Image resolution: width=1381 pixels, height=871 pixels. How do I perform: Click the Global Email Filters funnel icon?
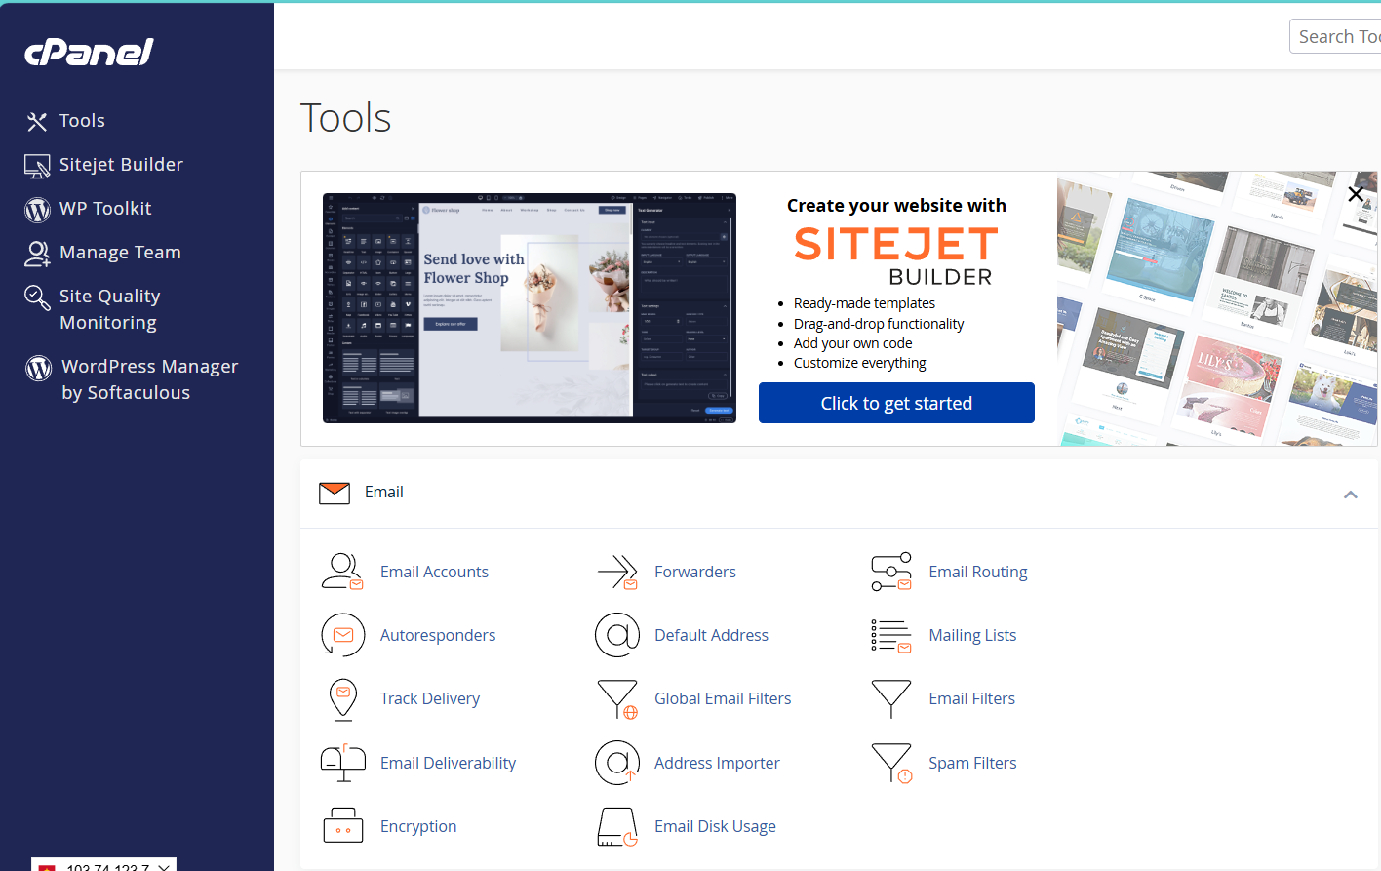(617, 699)
